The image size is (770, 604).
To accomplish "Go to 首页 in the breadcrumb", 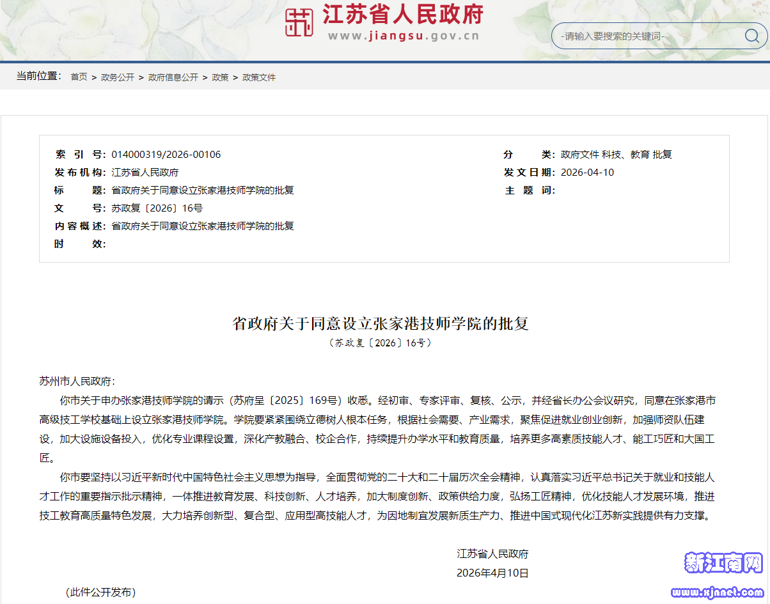I will click(x=79, y=77).
